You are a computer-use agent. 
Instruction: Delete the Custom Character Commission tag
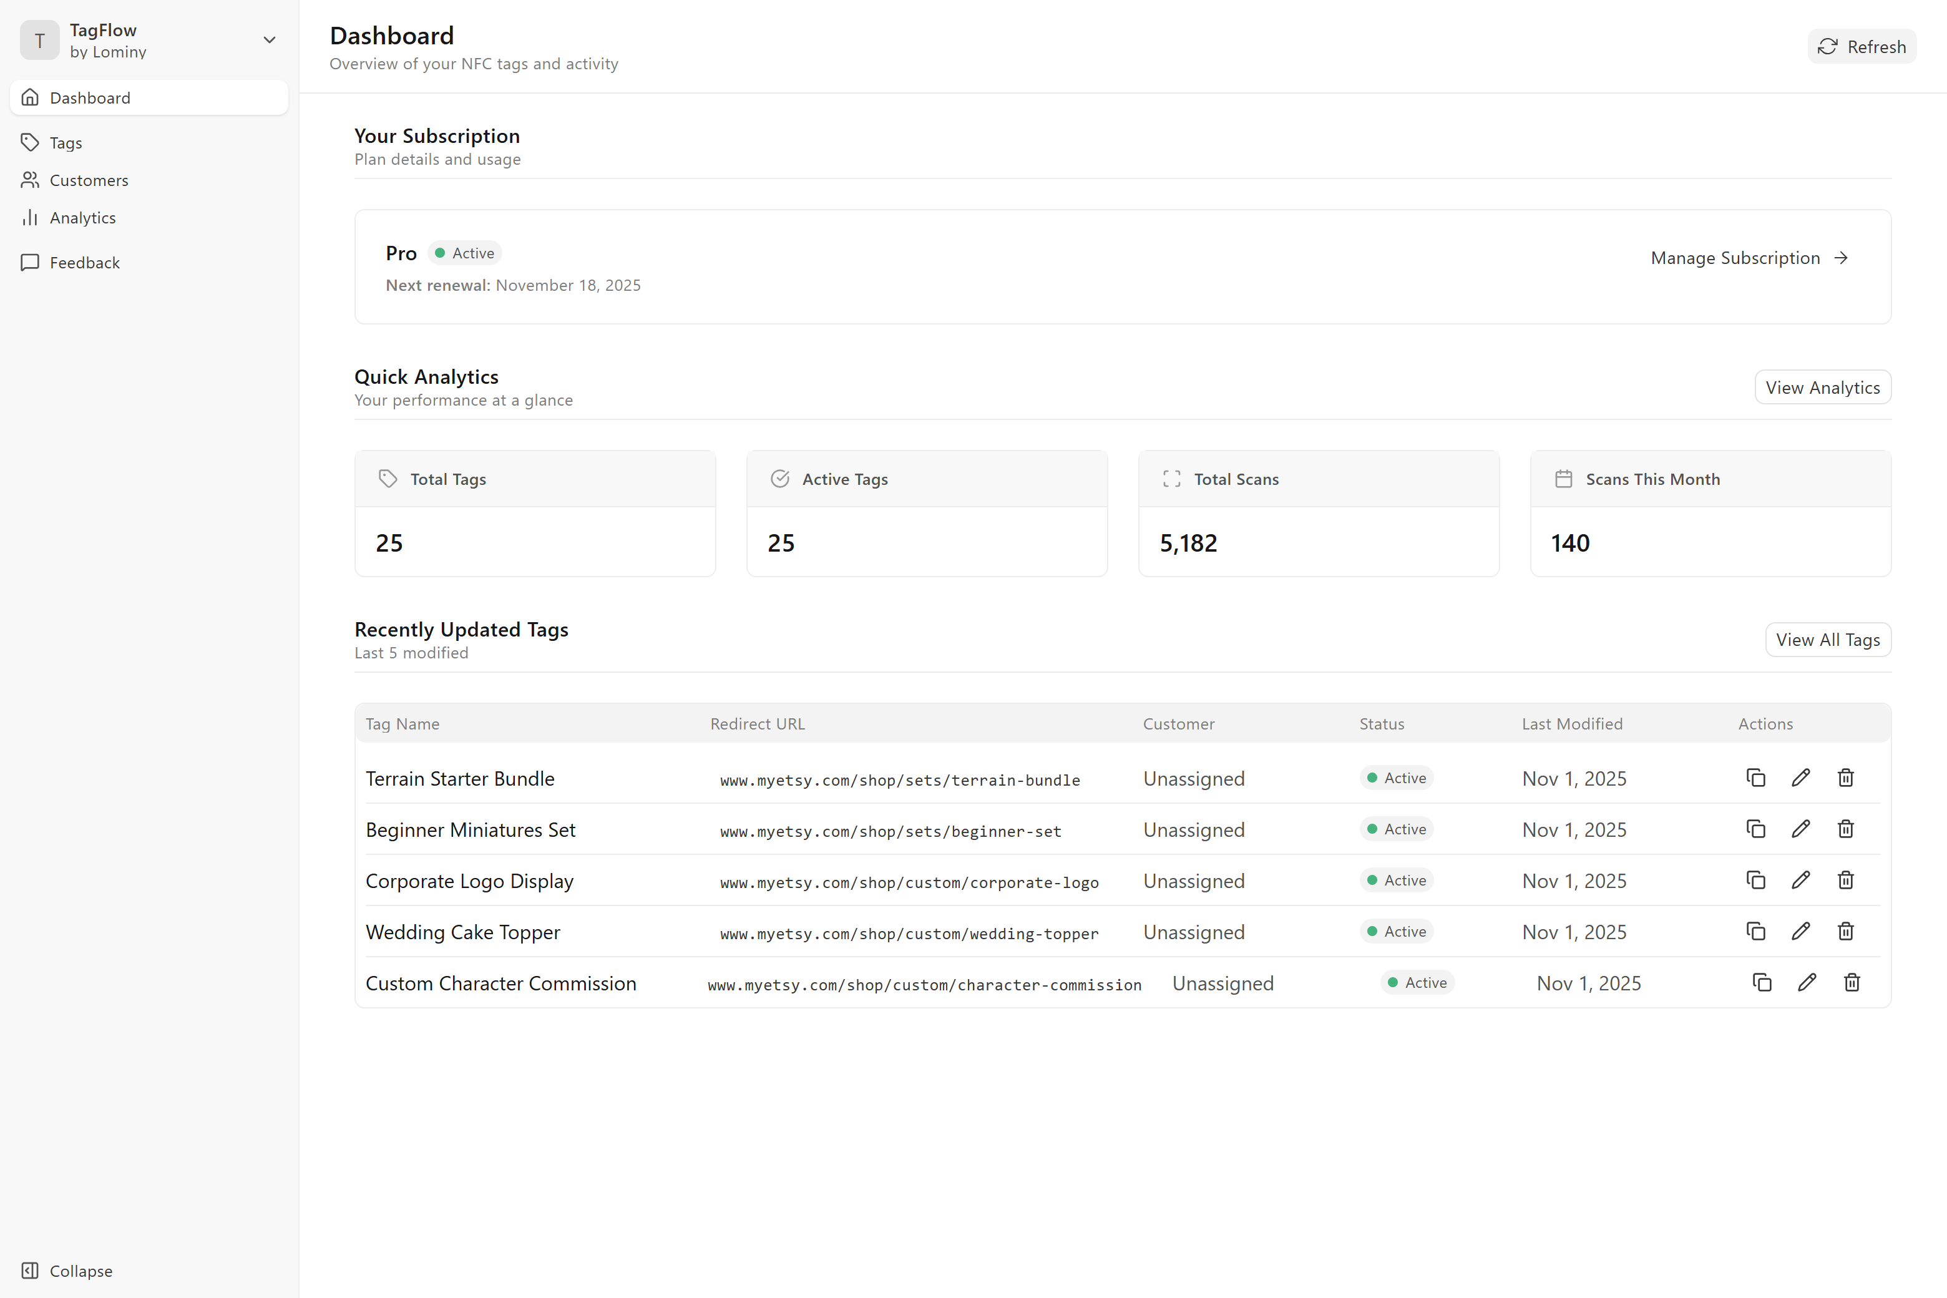tap(1853, 983)
